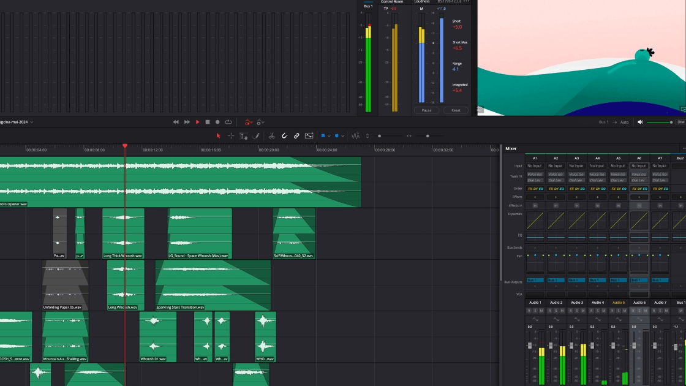686x386 pixels.
Task: Click the scissors razor tool
Action: click(x=272, y=136)
